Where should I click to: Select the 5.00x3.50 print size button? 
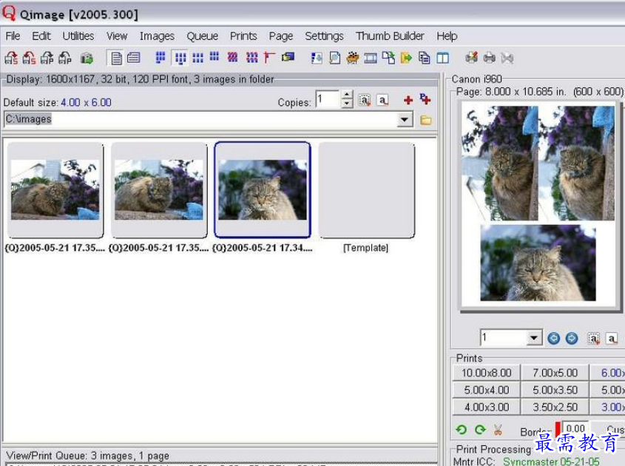pyautogui.click(x=555, y=390)
